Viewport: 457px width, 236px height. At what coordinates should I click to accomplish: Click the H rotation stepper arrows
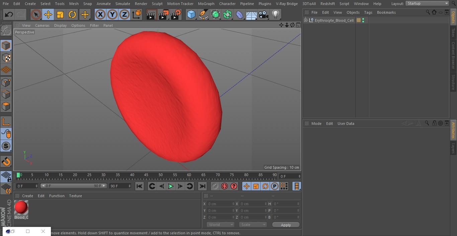point(299,204)
